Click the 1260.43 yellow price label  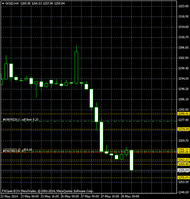point(183,164)
